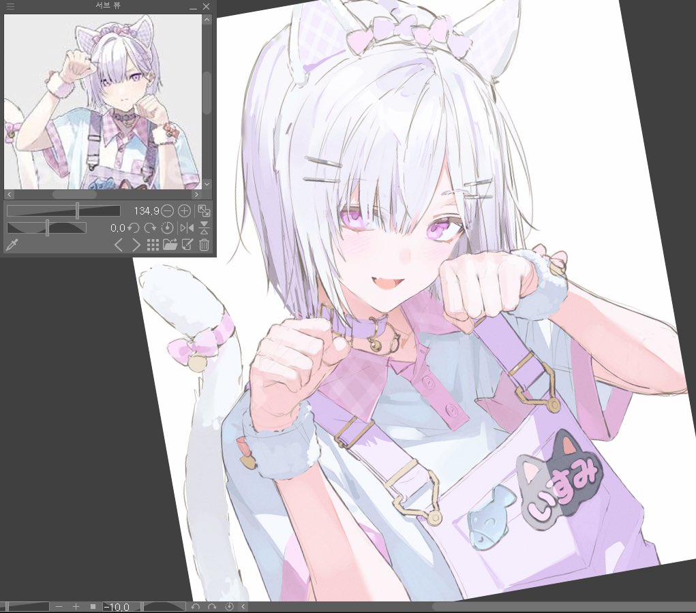Zoom out the Sub View image
This screenshot has width=696, height=613.
point(167,210)
